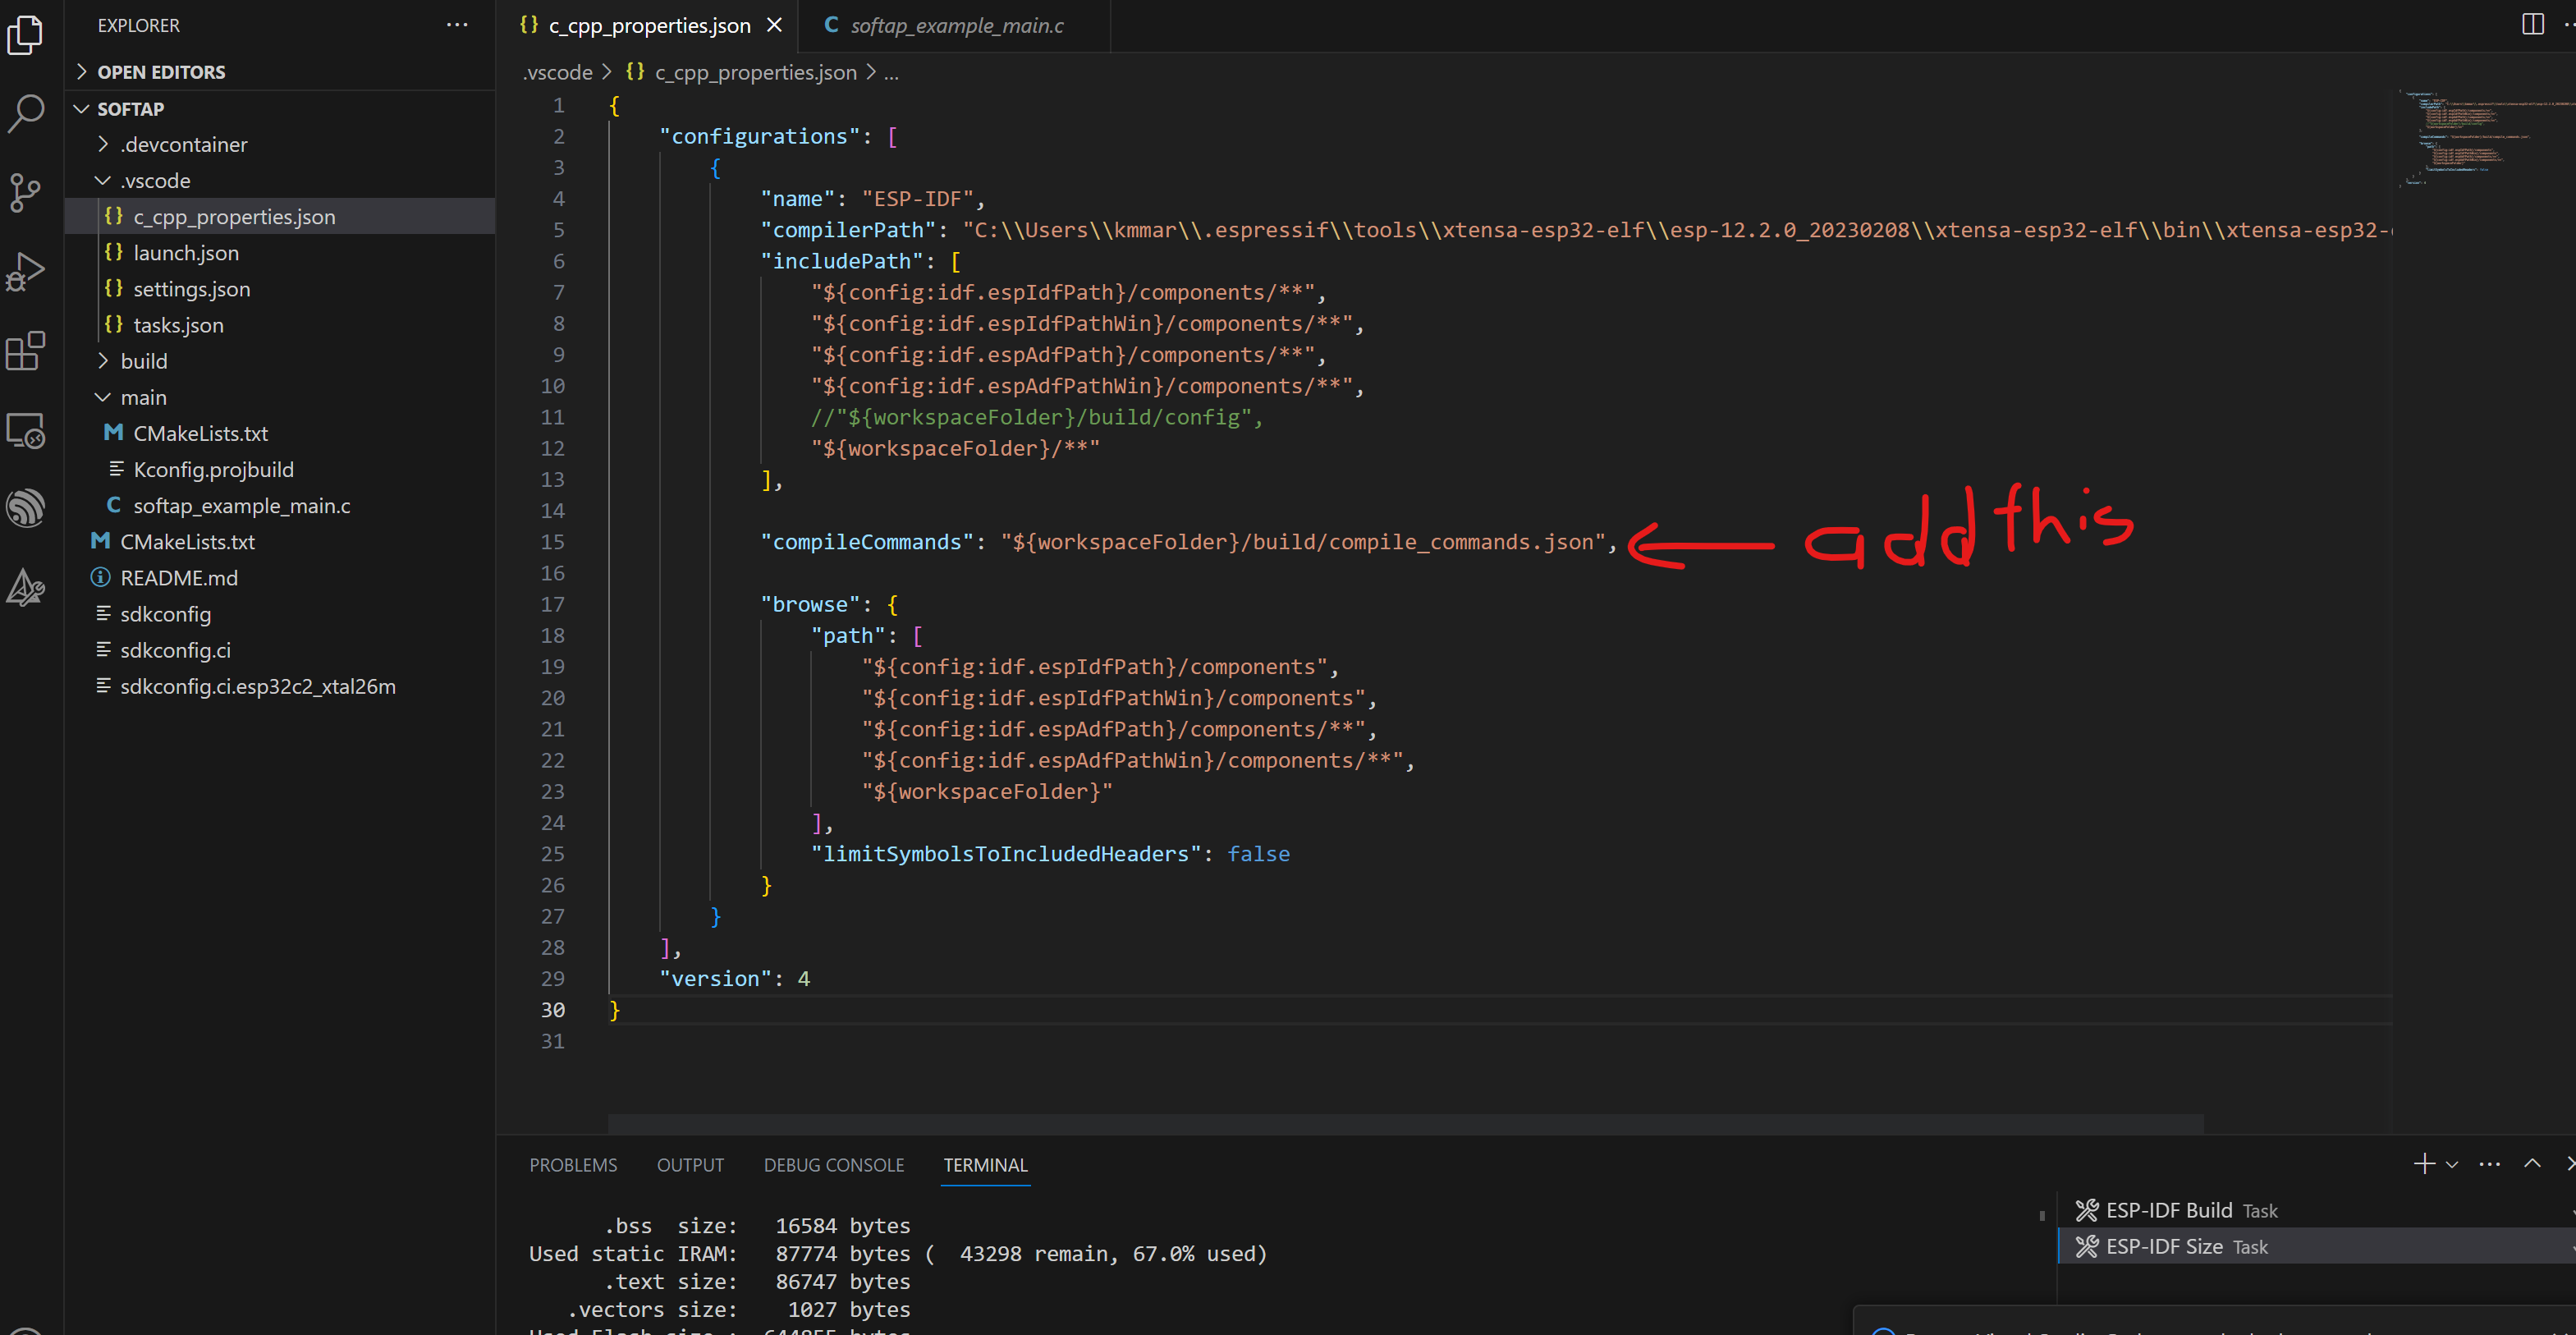2576x1335 pixels.
Task: Click .vscode breadcrumb segment
Action: (x=558, y=72)
